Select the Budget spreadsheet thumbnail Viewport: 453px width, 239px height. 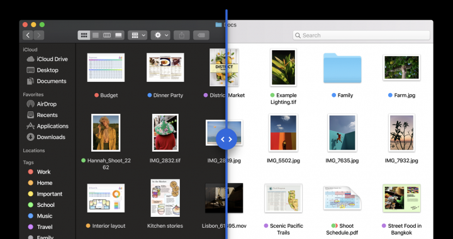click(x=106, y=67)
